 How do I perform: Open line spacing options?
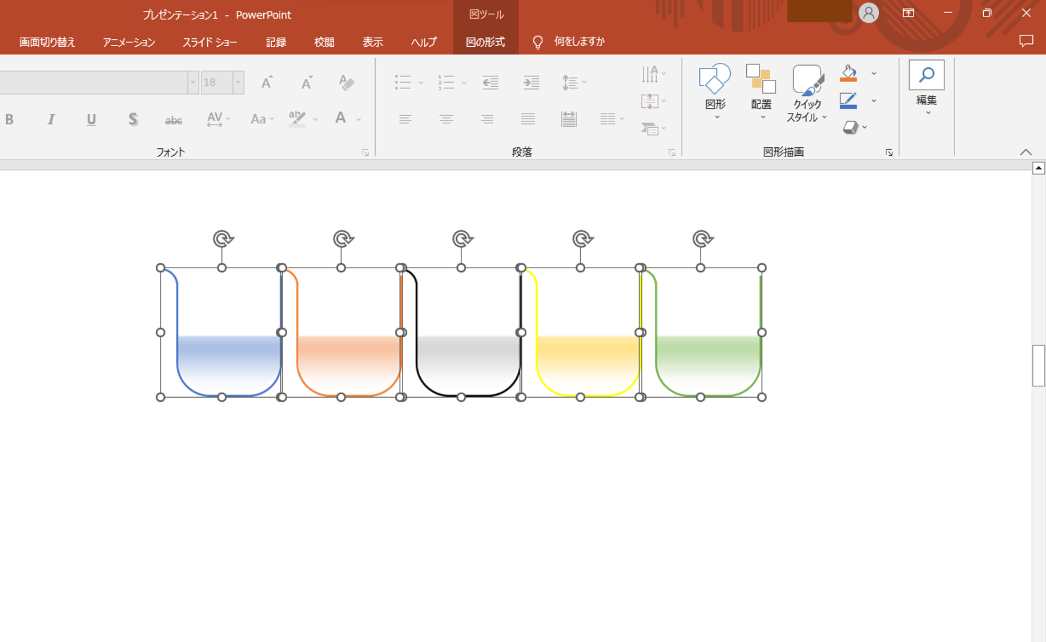click(574, 83)
